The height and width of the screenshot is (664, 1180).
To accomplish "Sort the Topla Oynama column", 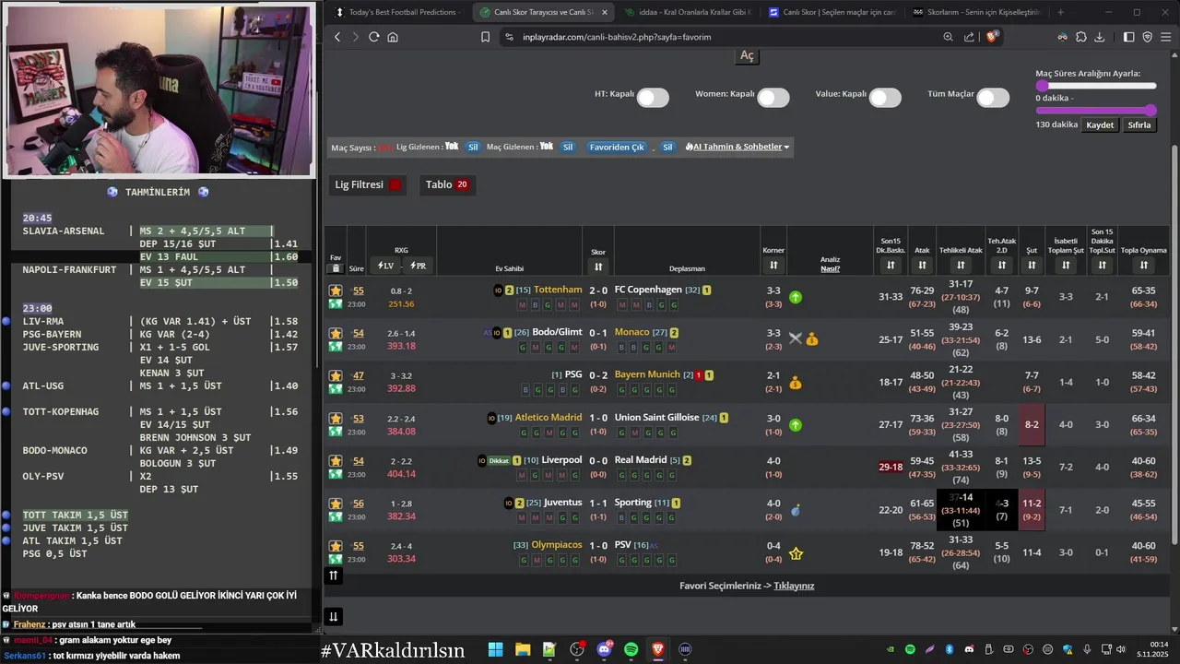I will [x=1143, y=266].
